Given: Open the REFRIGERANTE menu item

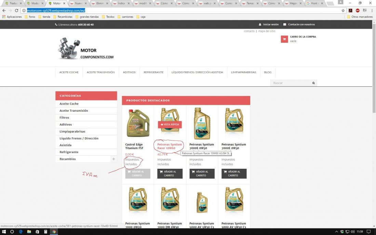Looking at the screenshot, I should click(x=153, y=72).
